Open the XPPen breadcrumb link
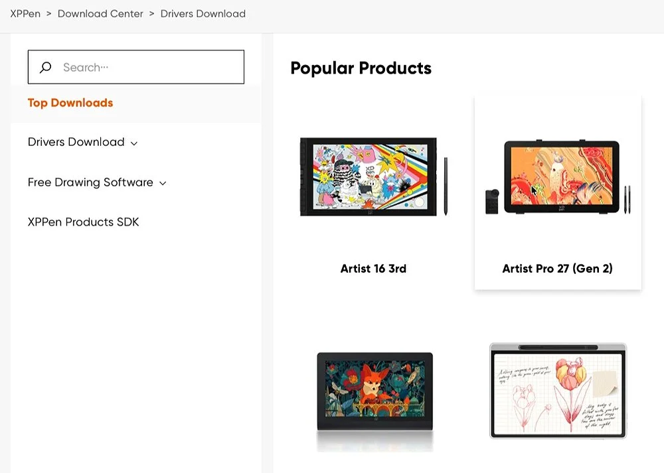The width and height of the screenshot is (664, 473). click(x=25, y=13)
